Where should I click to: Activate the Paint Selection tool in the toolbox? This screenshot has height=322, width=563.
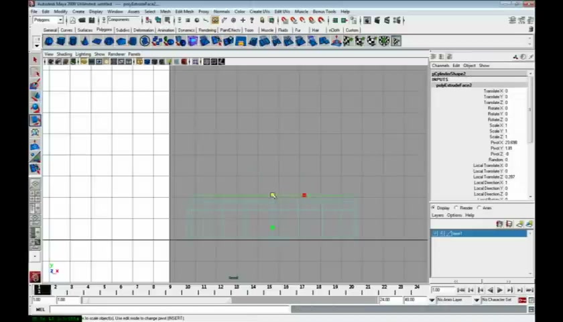[x=35, y=85]
